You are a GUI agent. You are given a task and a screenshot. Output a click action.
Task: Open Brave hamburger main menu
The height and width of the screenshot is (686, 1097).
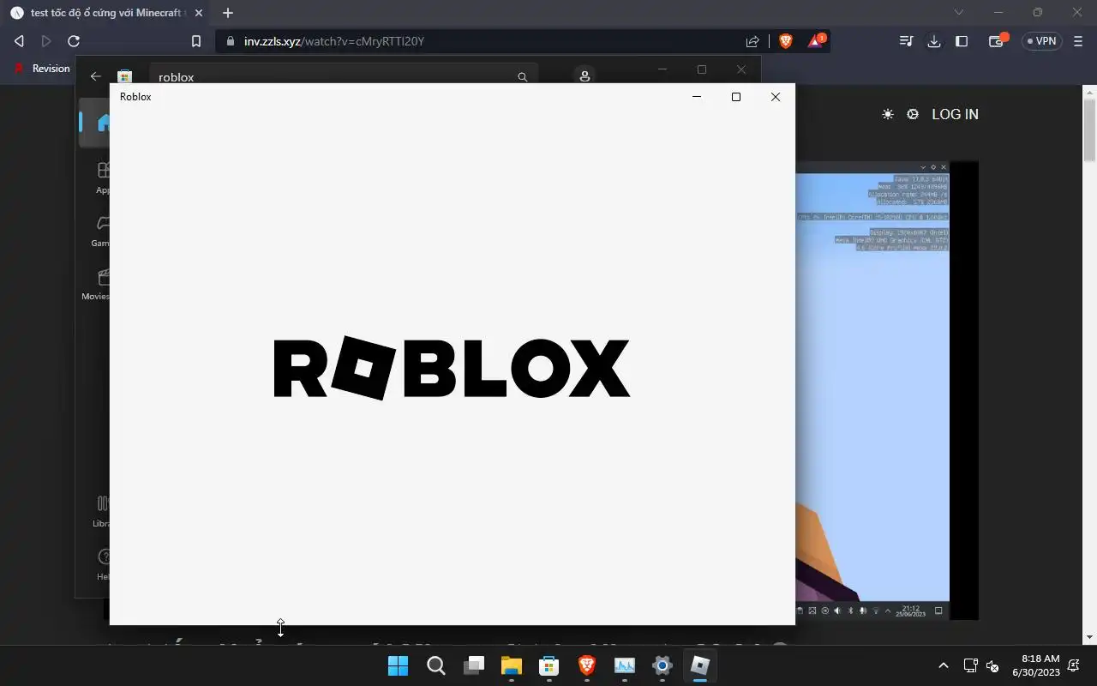(1078, 41)
